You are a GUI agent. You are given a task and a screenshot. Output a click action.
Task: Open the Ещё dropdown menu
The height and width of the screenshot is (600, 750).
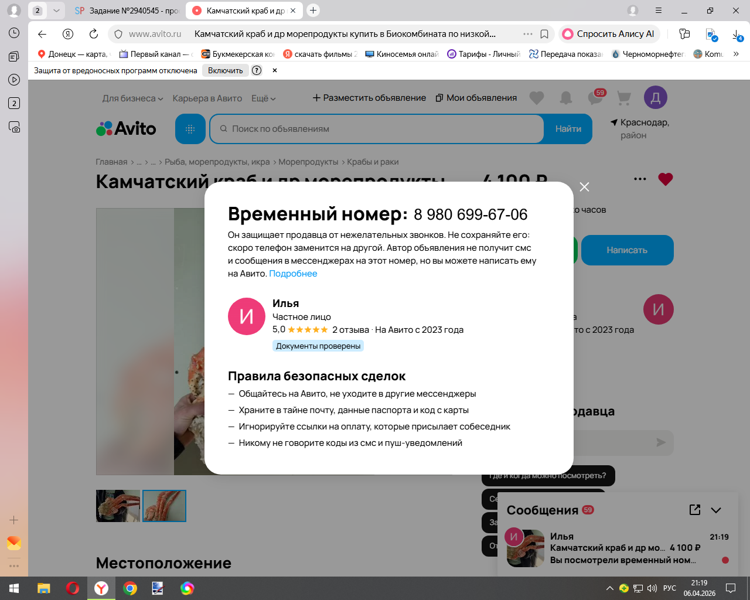coord(263,98)
